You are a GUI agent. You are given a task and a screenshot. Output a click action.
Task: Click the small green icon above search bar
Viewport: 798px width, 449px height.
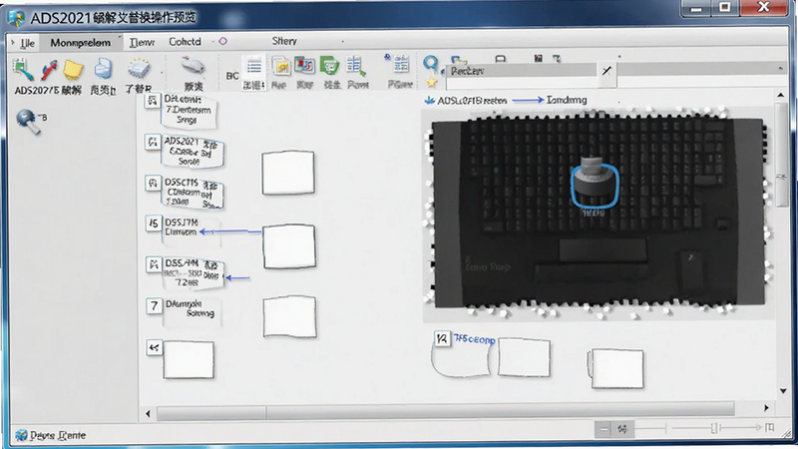(557, 59)
